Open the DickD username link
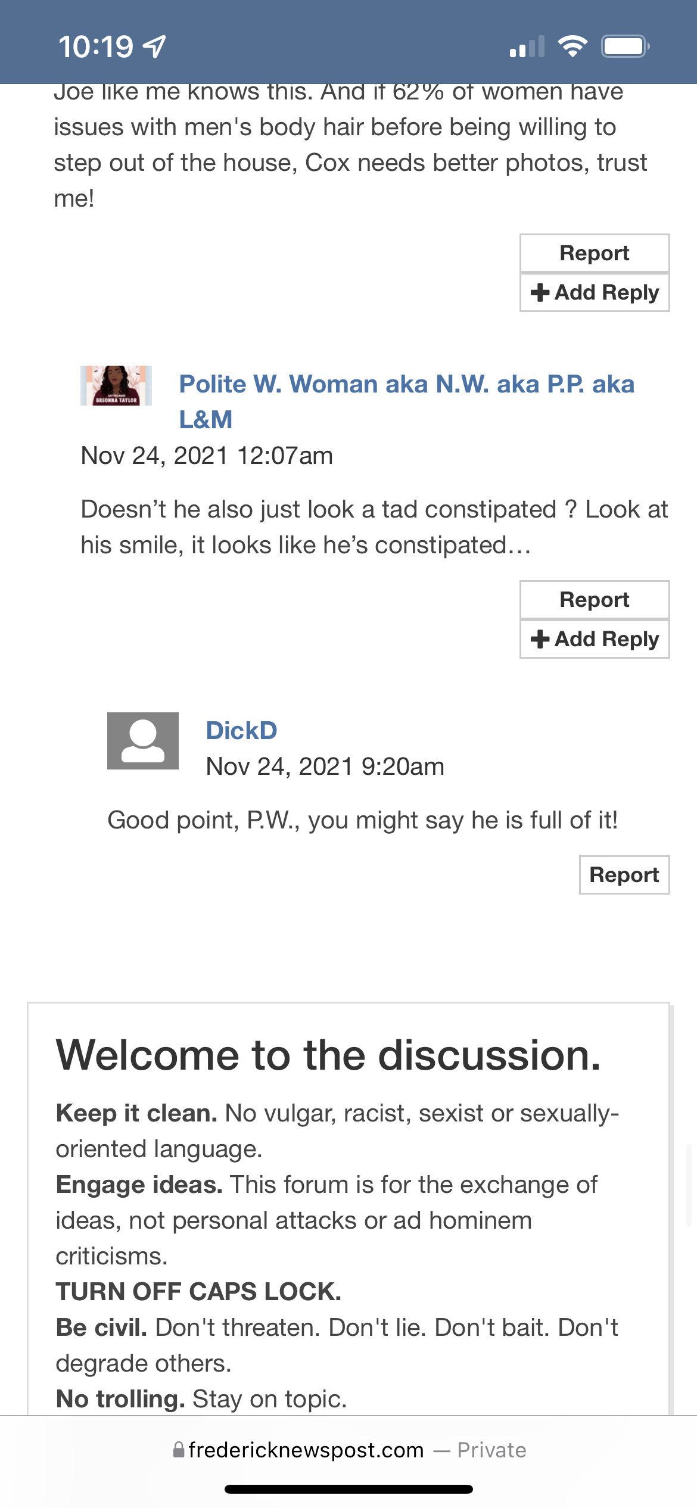697x1508 pixels. click(241, 731)
